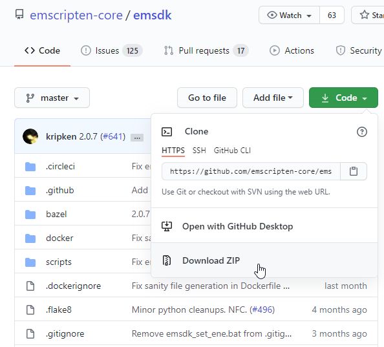Click the Actions play icon
384x347 pixels.
(275, 50)
